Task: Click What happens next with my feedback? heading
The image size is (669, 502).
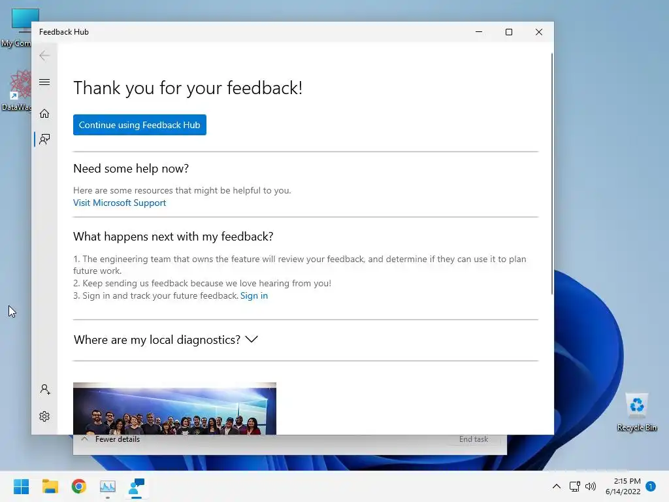Action: 173,237
